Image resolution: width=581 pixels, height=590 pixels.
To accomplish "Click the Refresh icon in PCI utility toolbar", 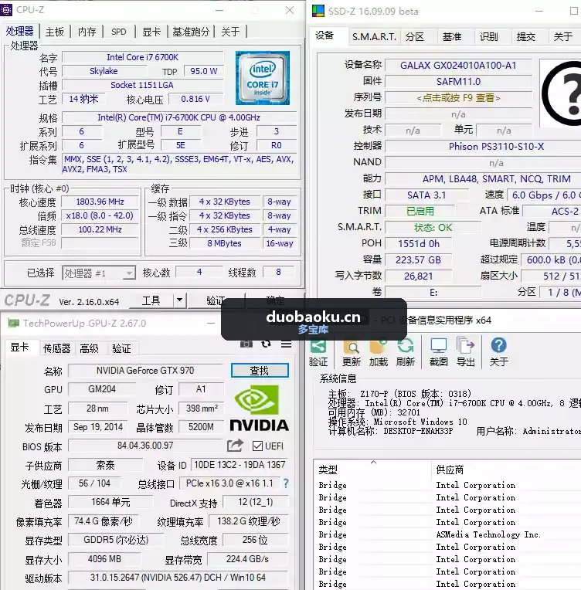I will point(406,346).
